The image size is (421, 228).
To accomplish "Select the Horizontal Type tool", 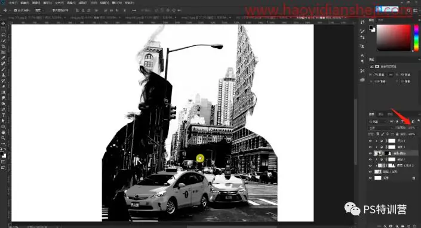I will click(3, 115).
